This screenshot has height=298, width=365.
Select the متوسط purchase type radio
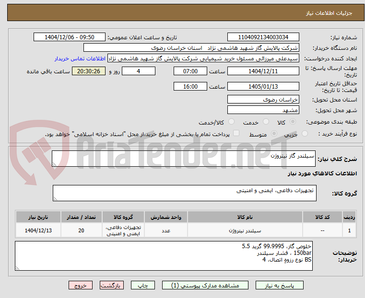[x=274, y=133]
